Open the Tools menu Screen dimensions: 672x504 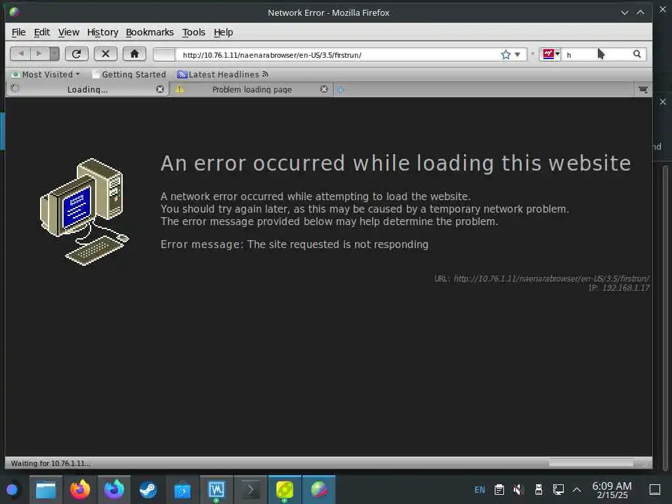tap(194, 32)
